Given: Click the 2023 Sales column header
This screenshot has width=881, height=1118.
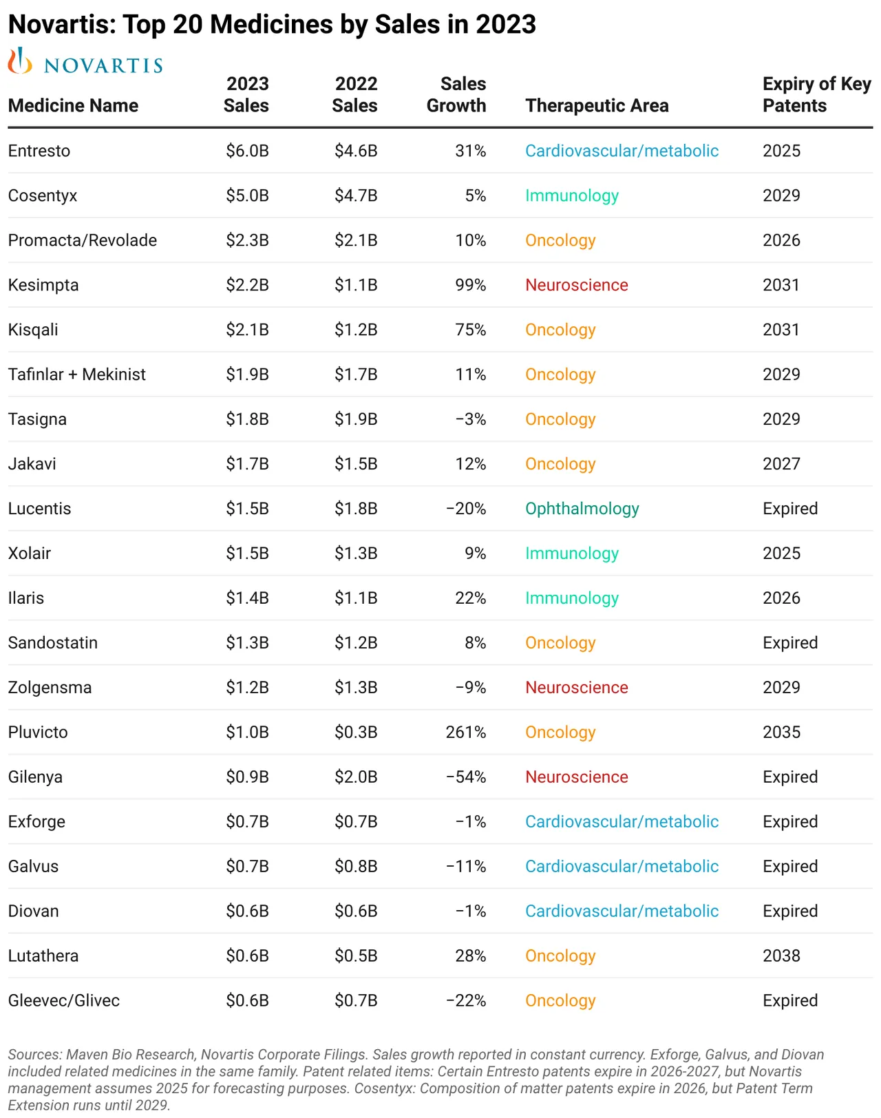Looking at the screenshot, I should point(246,94).
